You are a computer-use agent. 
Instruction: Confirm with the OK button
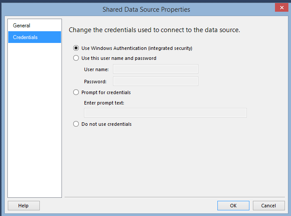(x=233, y=206)
